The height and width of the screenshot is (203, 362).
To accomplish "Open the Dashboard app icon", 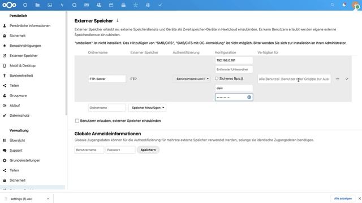I will point(25,5).
